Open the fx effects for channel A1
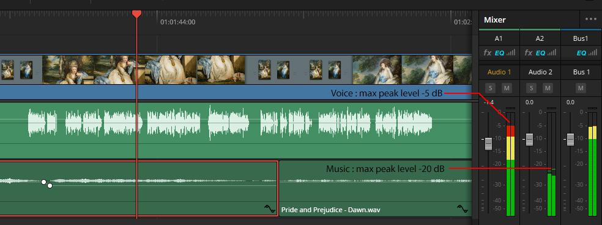 tap(487, 53)
